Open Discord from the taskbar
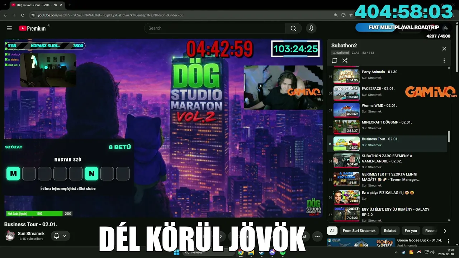459x258 pixels. click(x=272, y=252)
